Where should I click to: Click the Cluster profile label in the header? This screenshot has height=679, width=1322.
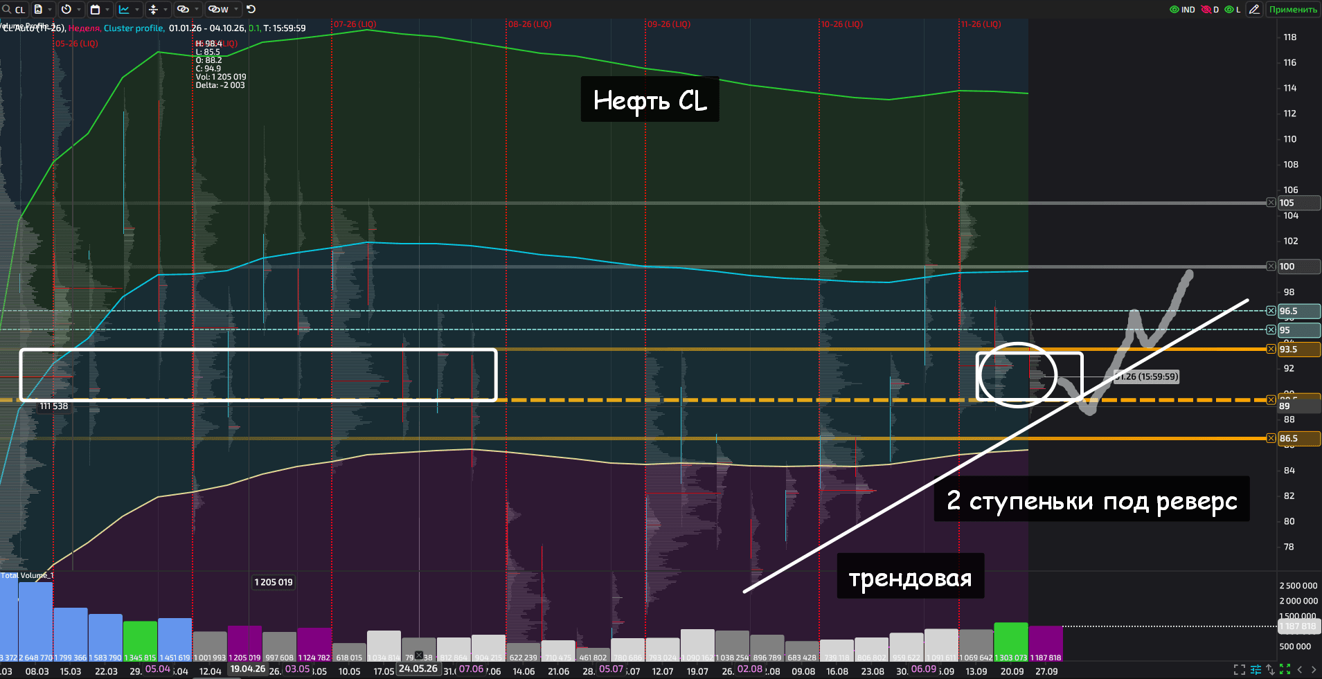coord(134,28)
